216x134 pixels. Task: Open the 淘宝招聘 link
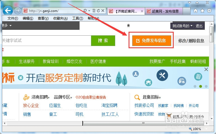(x=109, y=106)
